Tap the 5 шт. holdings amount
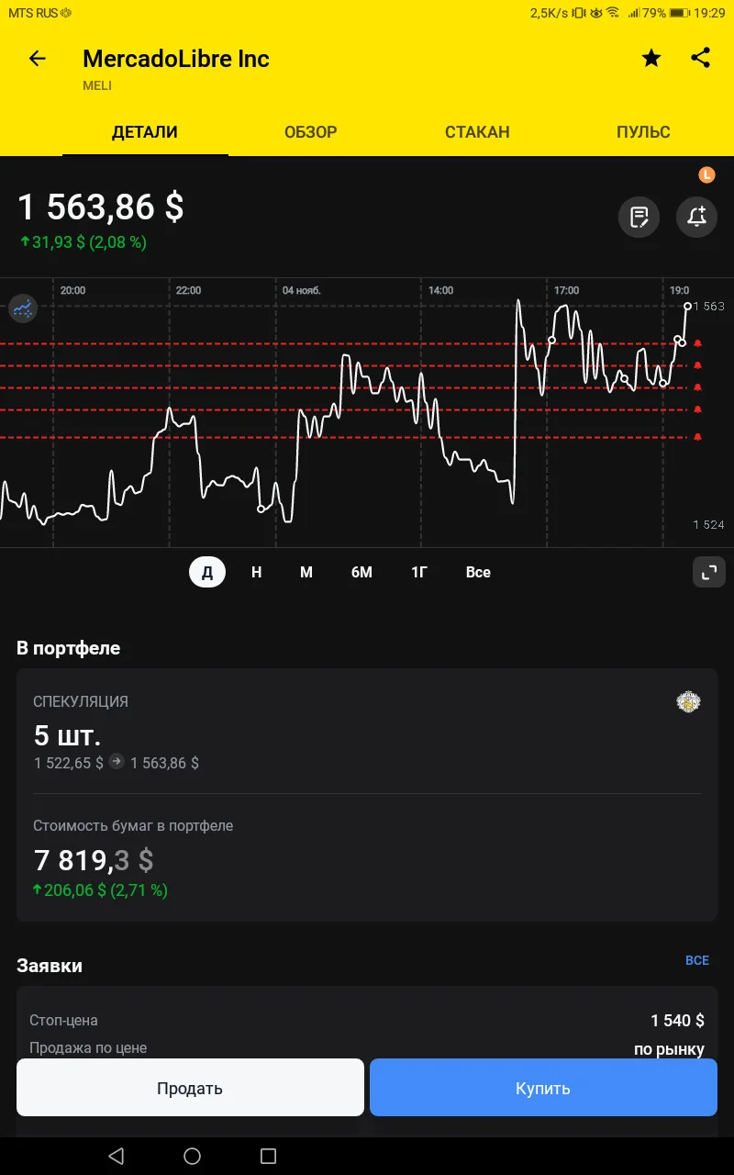Viewport: 734px width, 1175px height. click(68, 735)
